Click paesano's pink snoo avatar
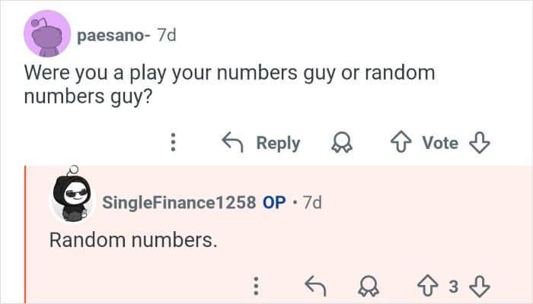The height and width of the screenshot is (304, 533). pyautogui.click(x=48, y=36)
